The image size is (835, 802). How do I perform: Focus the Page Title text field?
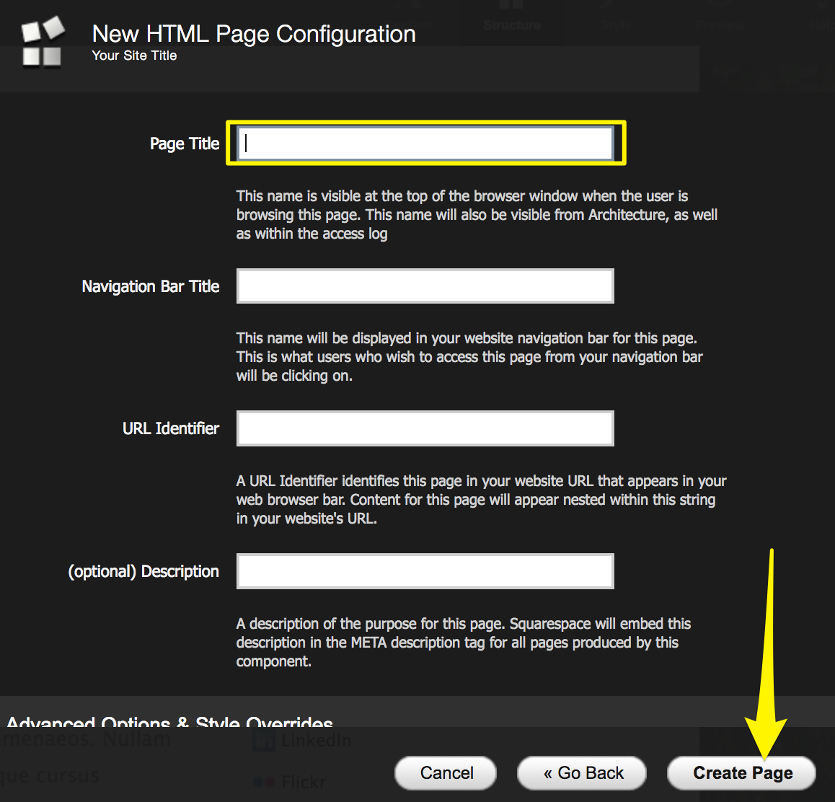point(425,143)
